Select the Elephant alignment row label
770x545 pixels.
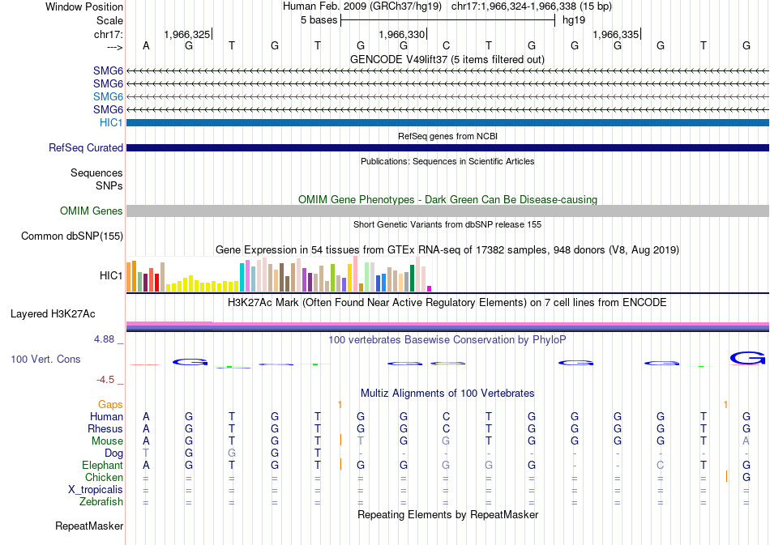[102, 465]
